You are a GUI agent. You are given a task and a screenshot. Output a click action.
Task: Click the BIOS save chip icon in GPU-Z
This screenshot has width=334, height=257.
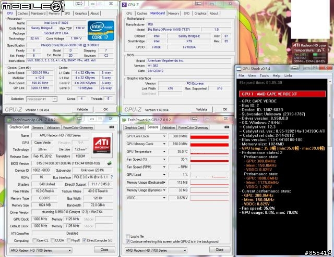pyautogui.click(x=109, y=163)
